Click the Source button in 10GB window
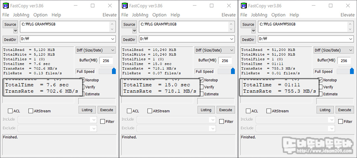 coord(129,25)
